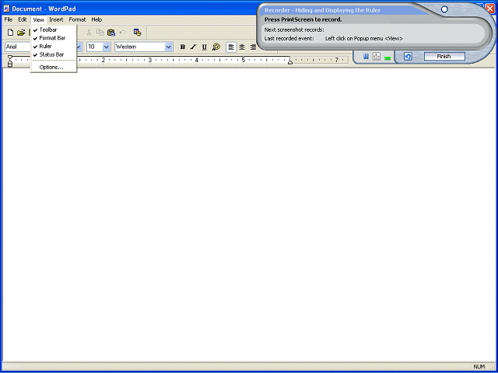Click the WordPad document icon in title bar

click(6, 9)
